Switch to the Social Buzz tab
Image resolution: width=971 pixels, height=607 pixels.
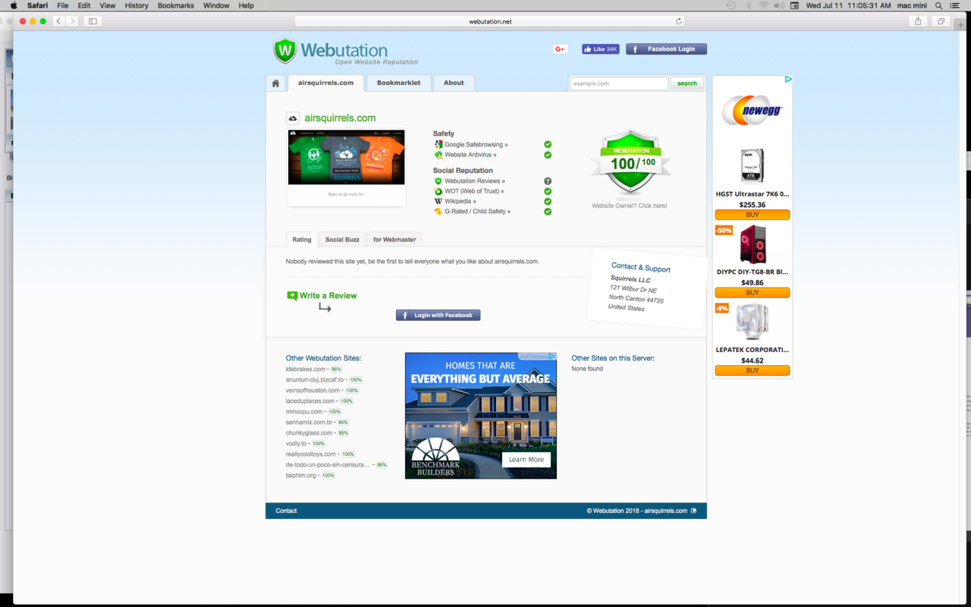point(342,240)
